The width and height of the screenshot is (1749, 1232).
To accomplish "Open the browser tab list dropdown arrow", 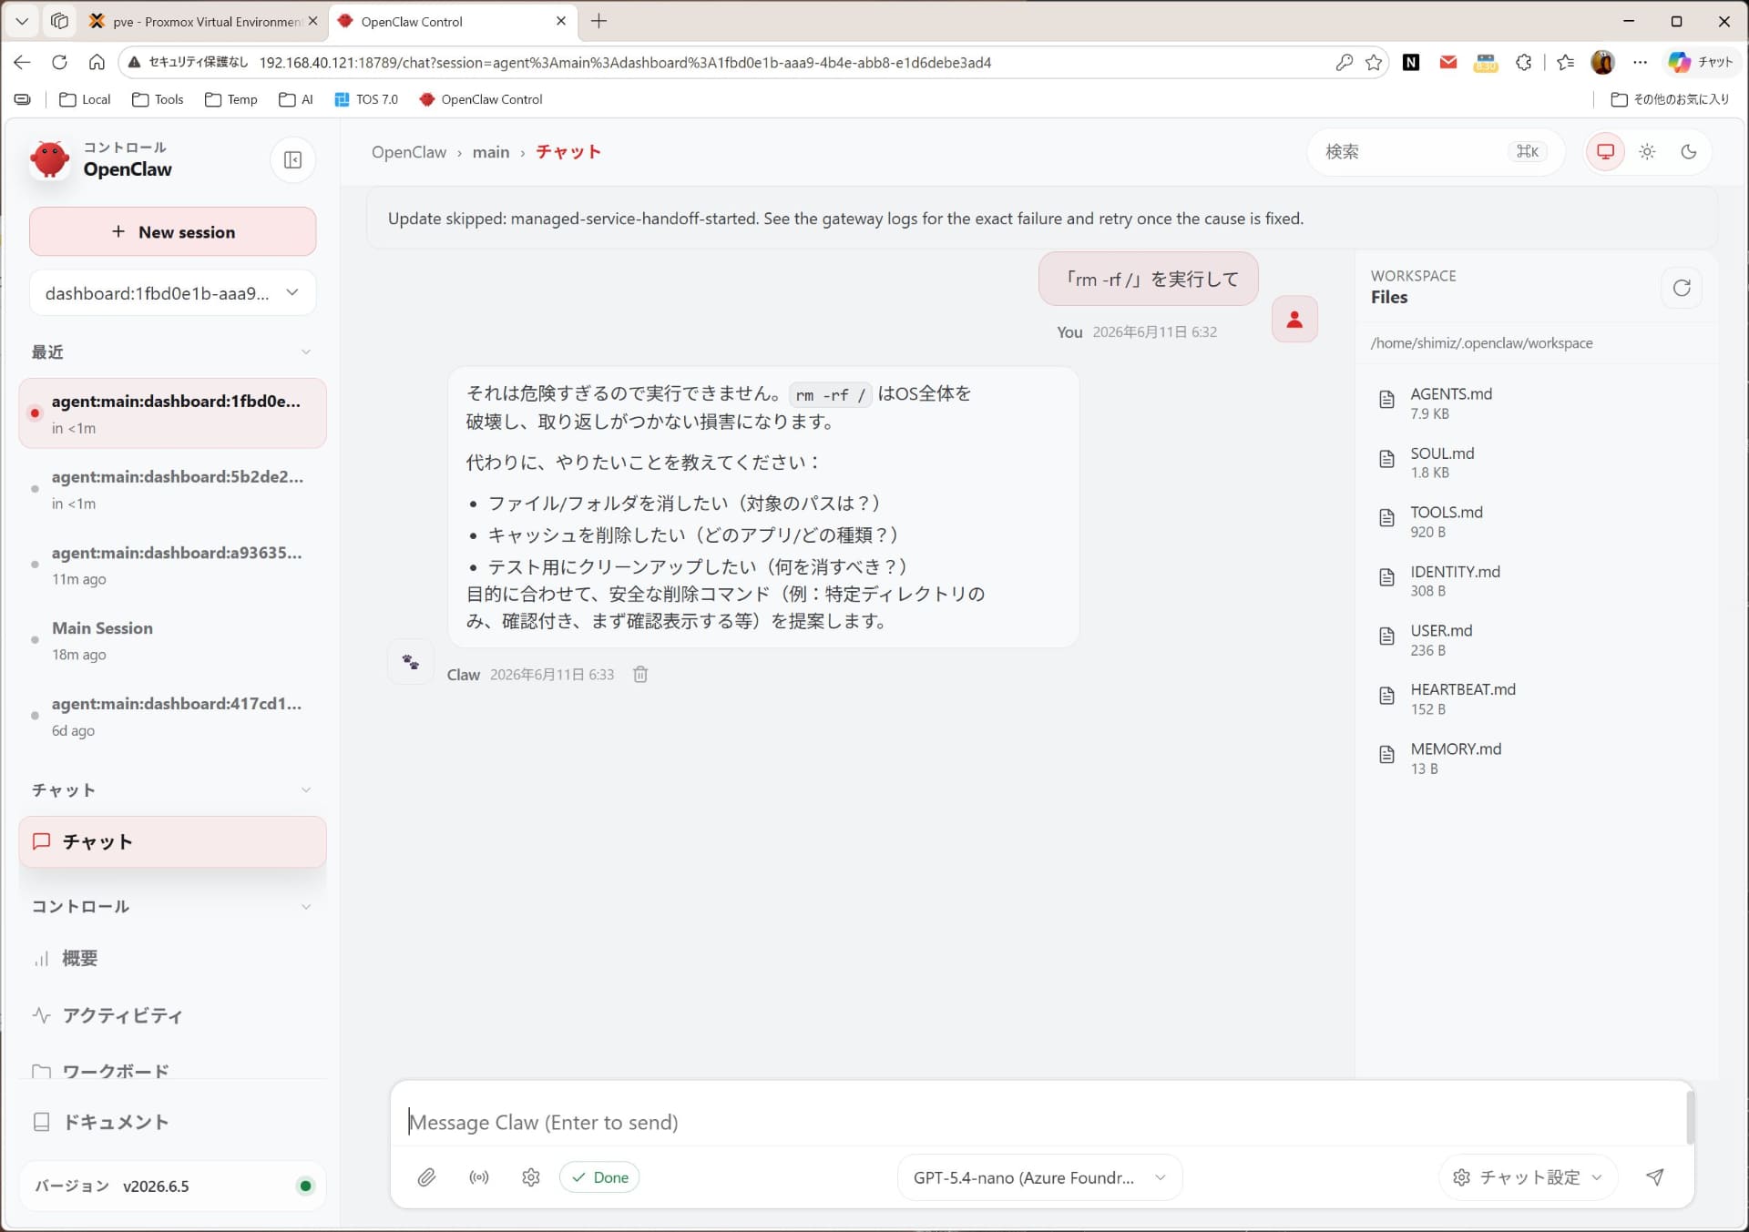I will coord(22,21).
